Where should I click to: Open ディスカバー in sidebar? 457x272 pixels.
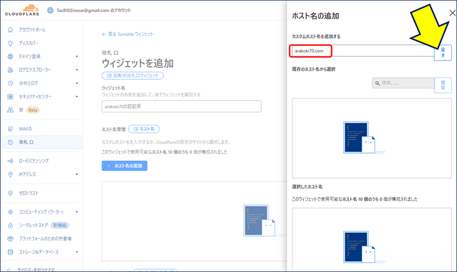[29, 43]
